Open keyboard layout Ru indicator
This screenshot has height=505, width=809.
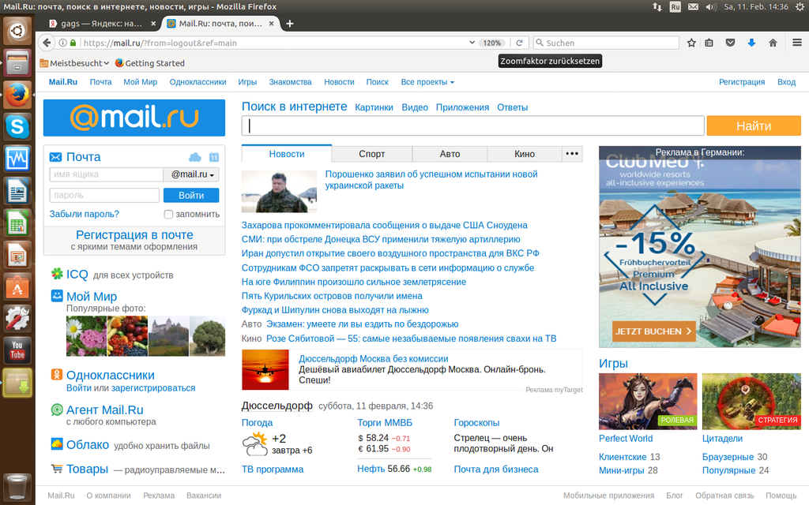(675, 6)
